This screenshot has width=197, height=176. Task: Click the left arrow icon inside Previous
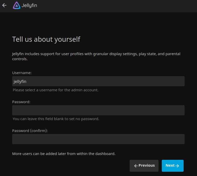[136, 166]
